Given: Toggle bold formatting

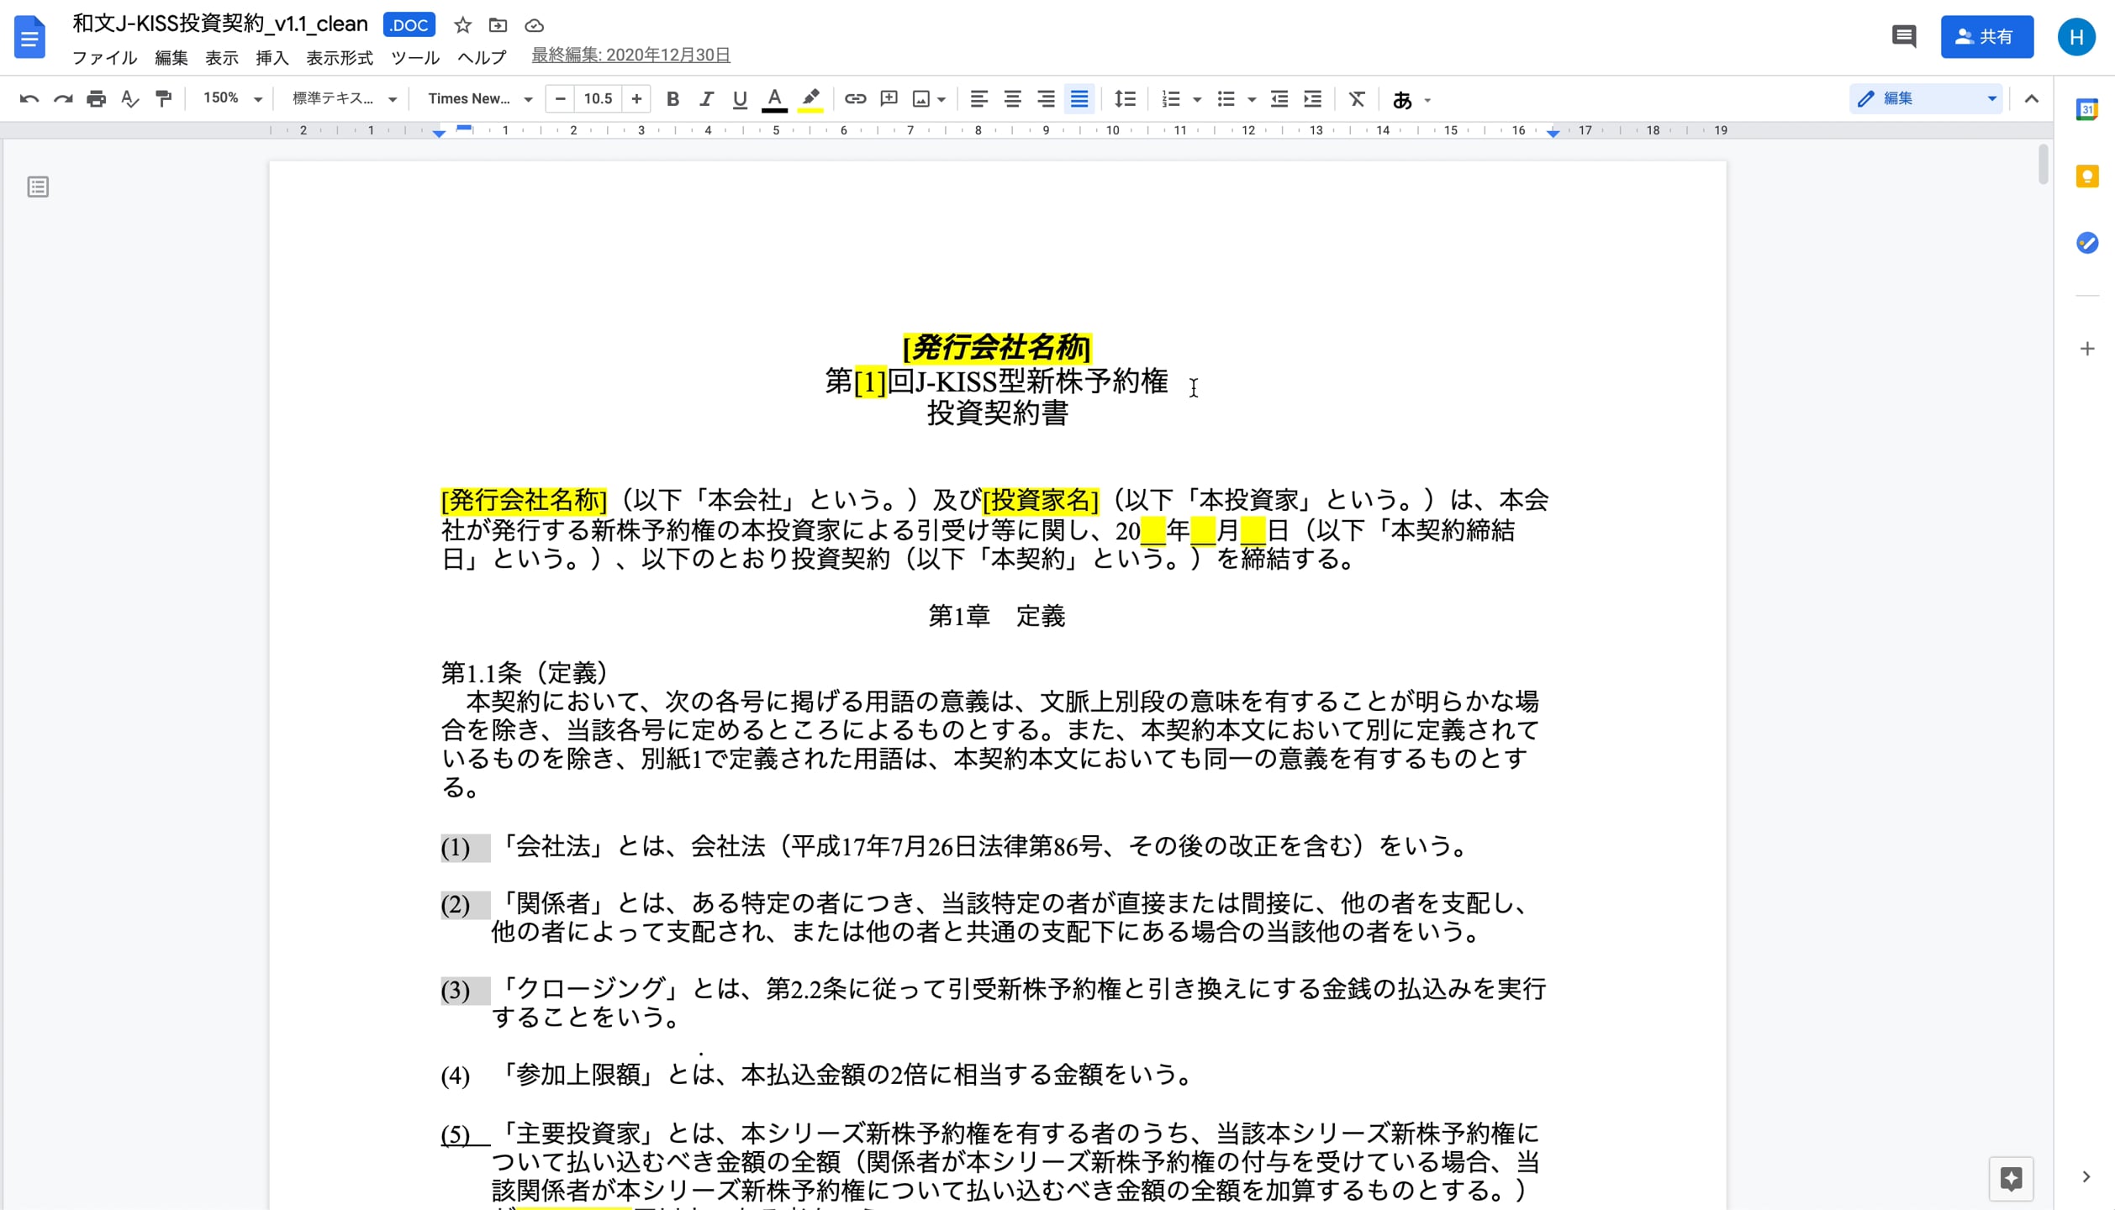Looking at the screenshot, I should 672,99.
